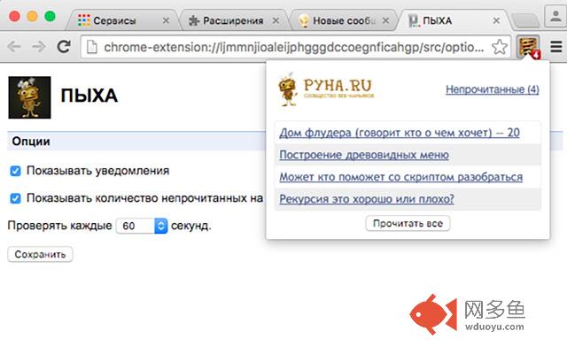Click the page icon in the address bar
This screenshot has height=354, width=567.
92,47
